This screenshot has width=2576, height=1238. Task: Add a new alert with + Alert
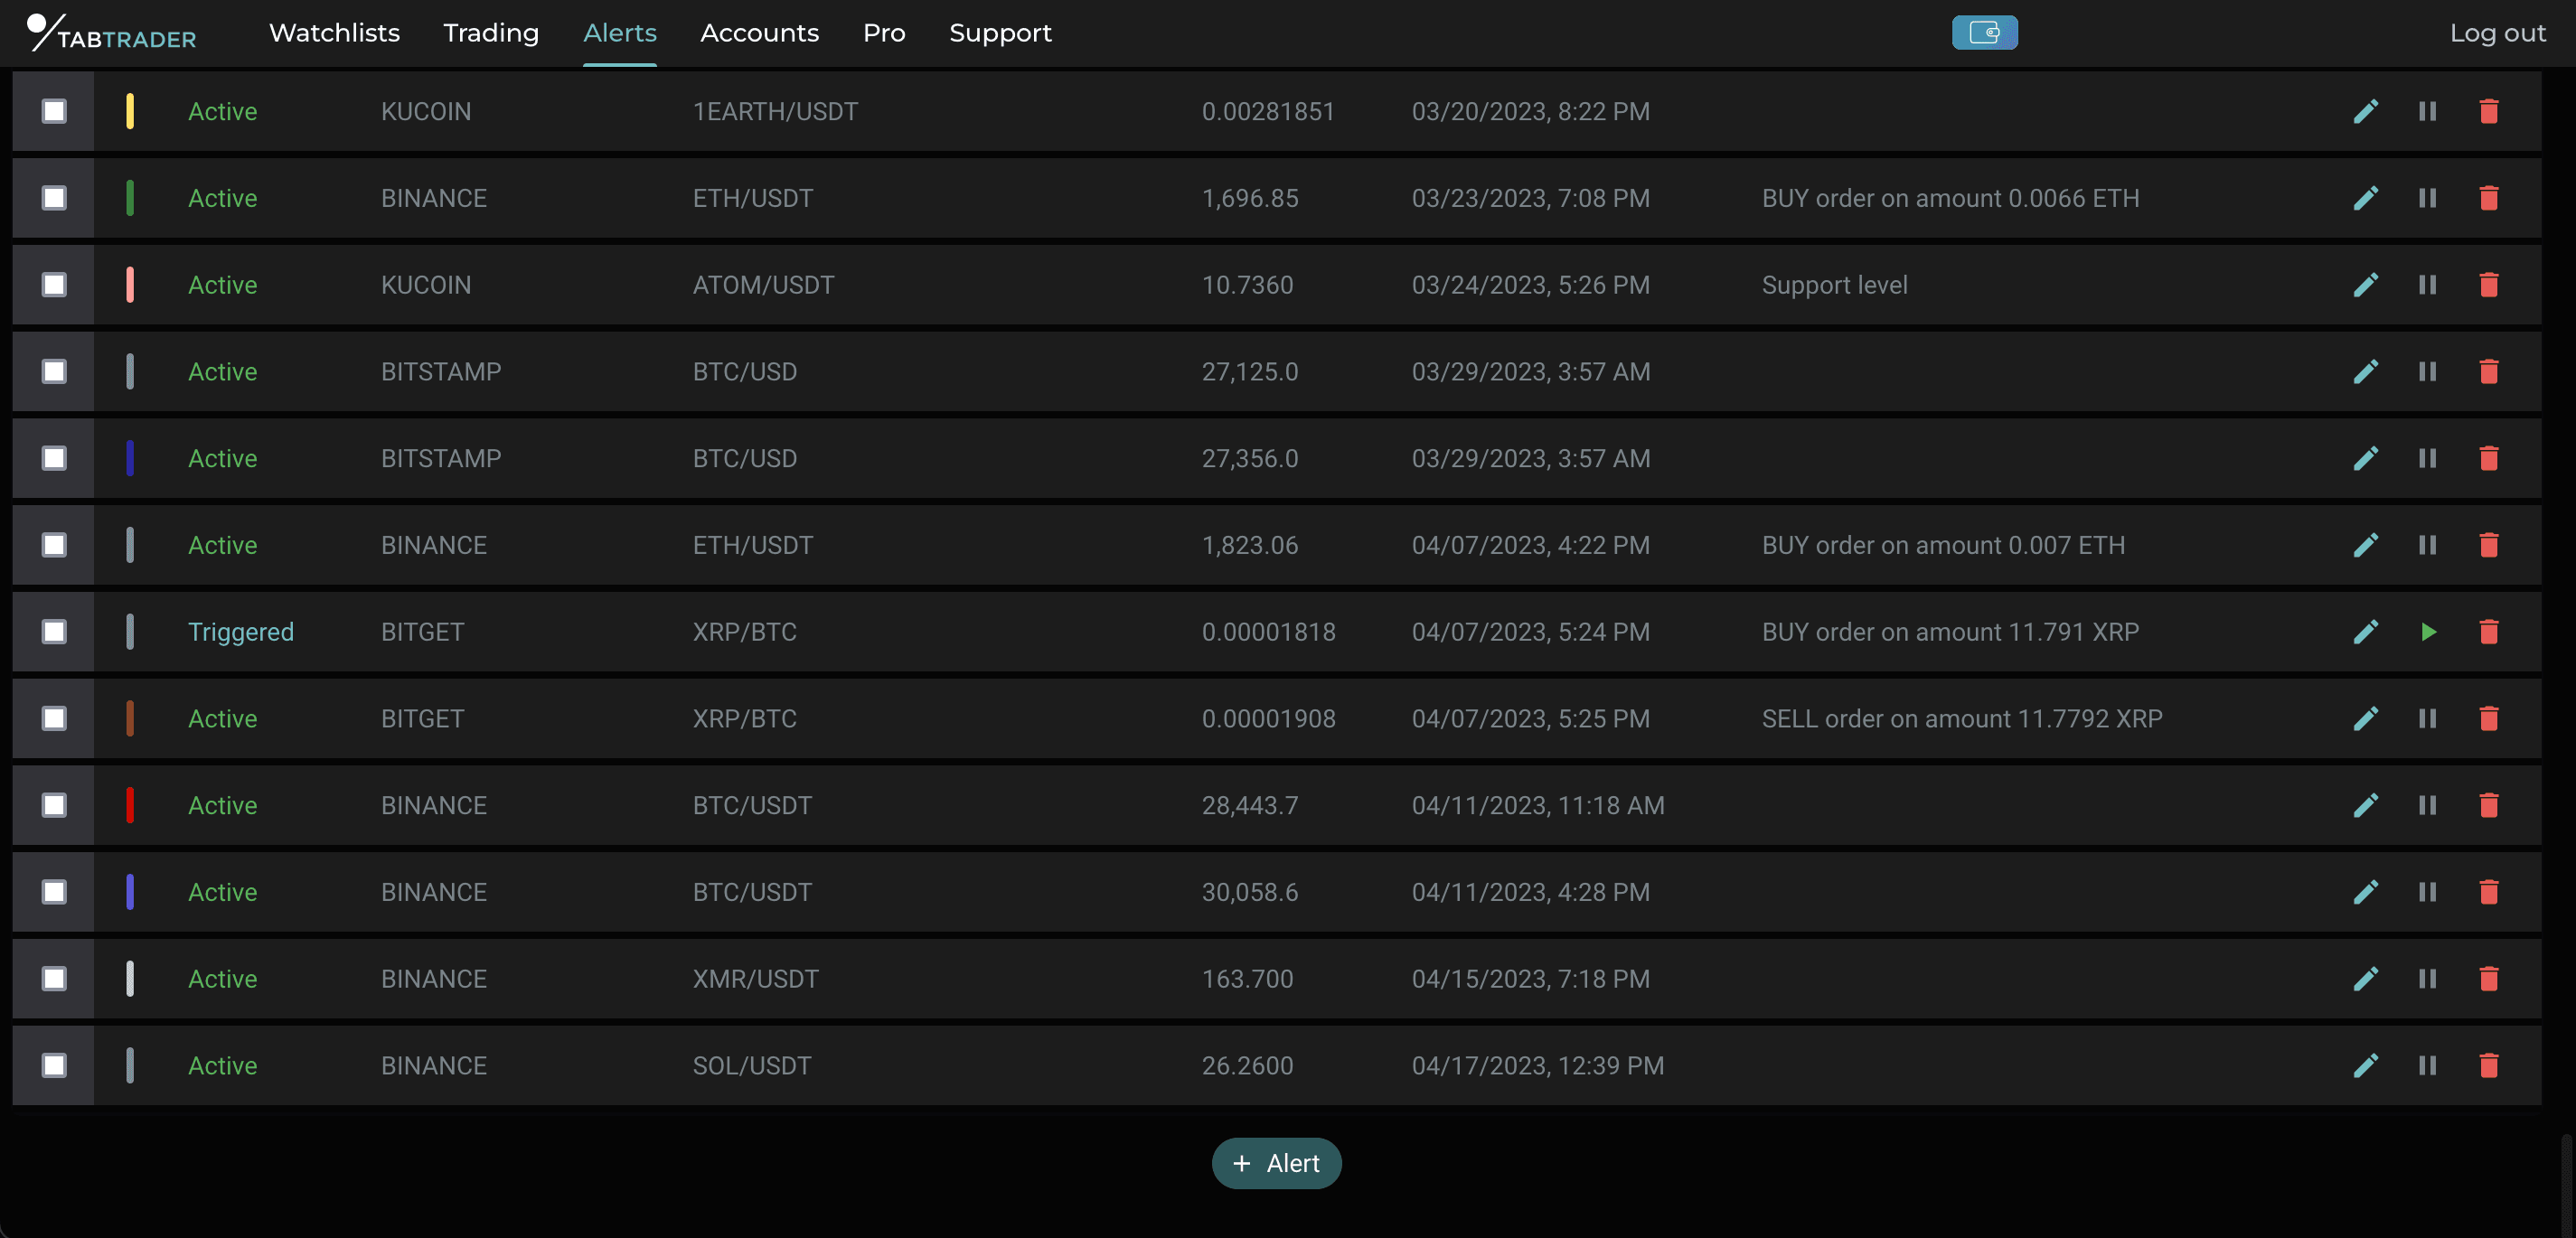(x=1276, y=1163)
